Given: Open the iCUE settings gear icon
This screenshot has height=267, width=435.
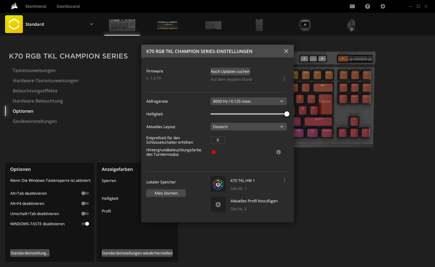Looking at the screenshot, I should click(383, 6).
